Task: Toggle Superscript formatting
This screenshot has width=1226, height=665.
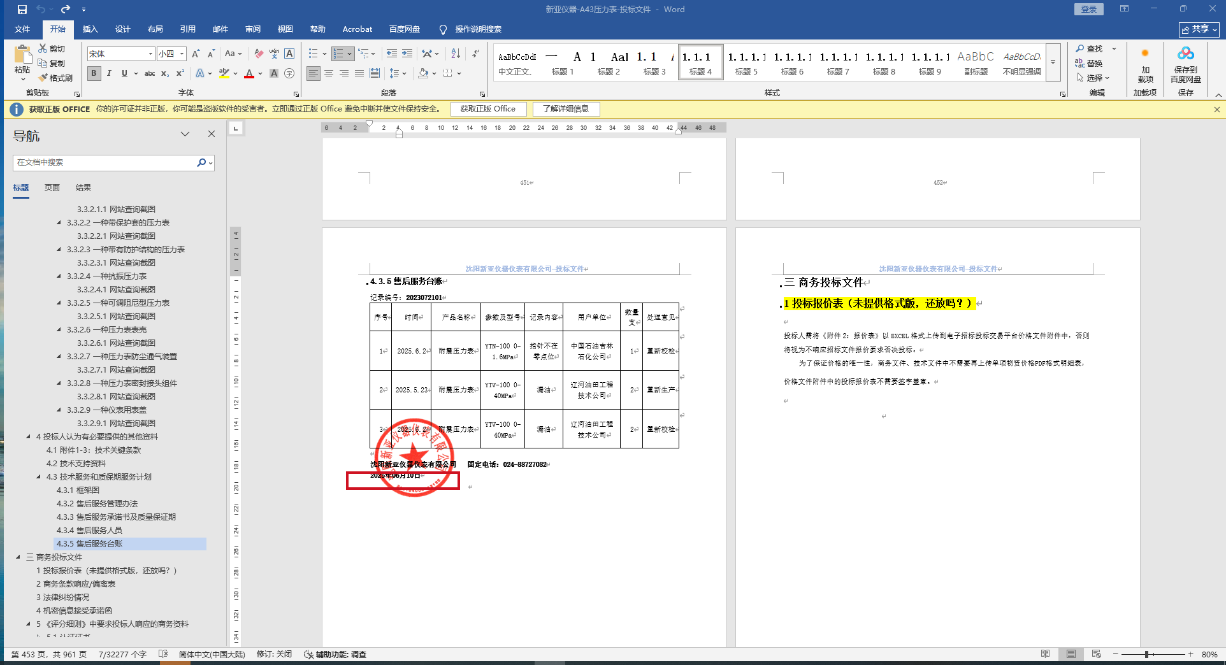Action: tap(180, 73)
